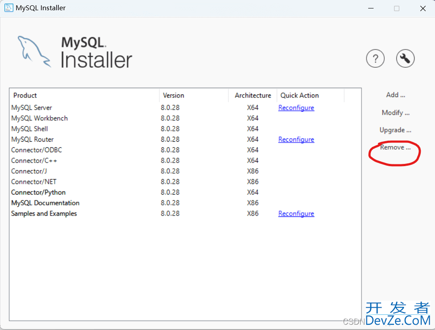Select the MySQL Server row
The width and height of the screenshot is (435, 330).
pos(185,108)
